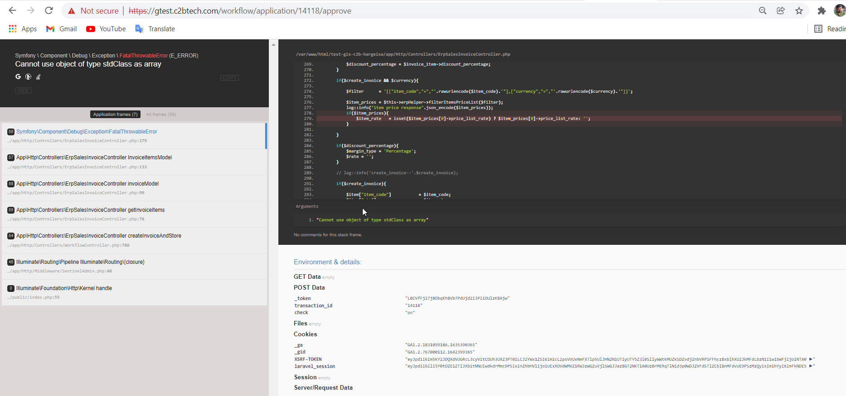This screenshot has width=846, height=396.
Task: Click the check field value "on"
Action: click(x=410, y=313)
